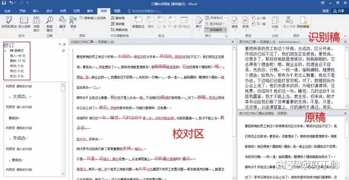Screen dimensions: 349x180
Task: Open the All Markup display dropdown
Action: pos(215,17)
